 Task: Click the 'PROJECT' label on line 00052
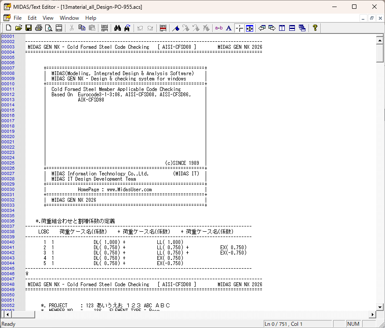click(58, 306)
